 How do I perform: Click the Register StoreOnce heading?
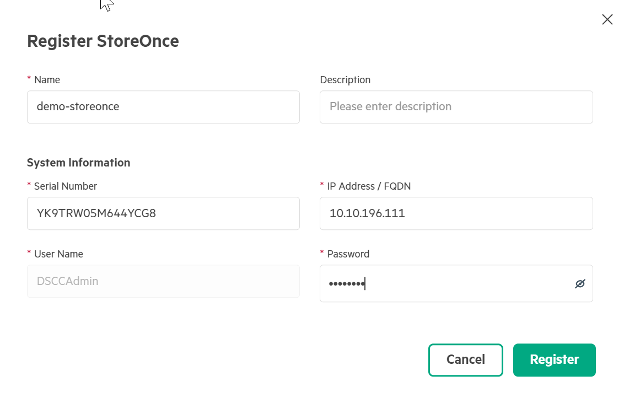click(103, 41)
